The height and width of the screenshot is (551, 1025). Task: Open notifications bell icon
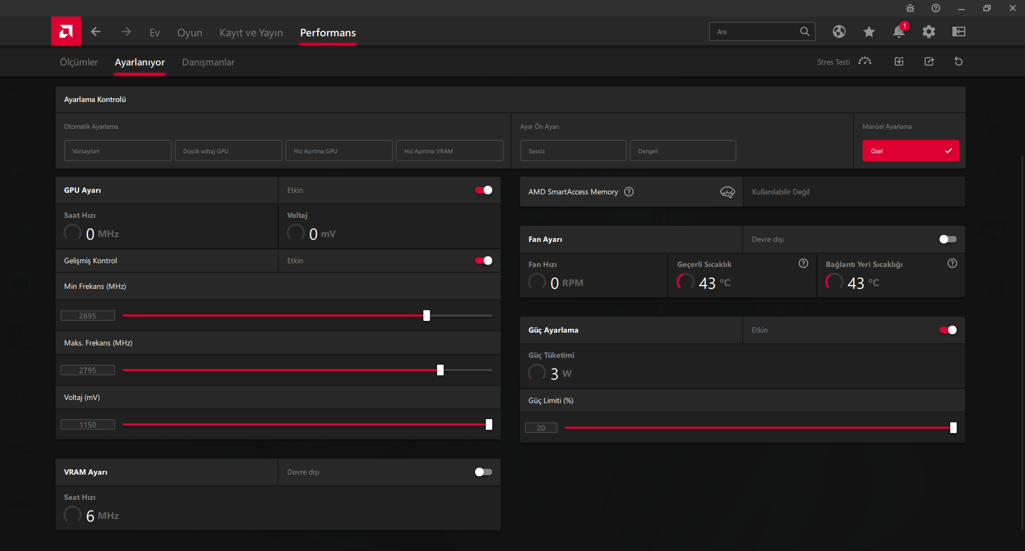(x=898, y=32)
